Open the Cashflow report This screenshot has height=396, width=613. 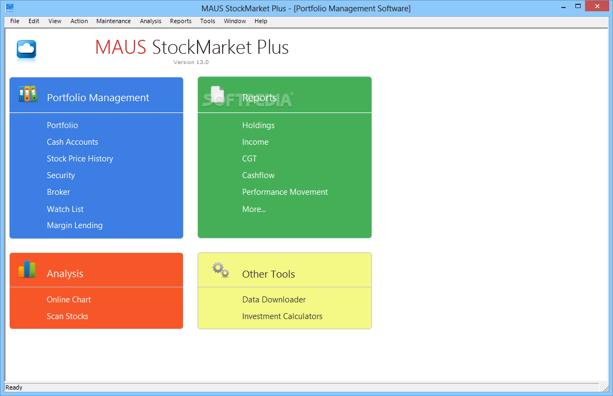tap(258, 175)
